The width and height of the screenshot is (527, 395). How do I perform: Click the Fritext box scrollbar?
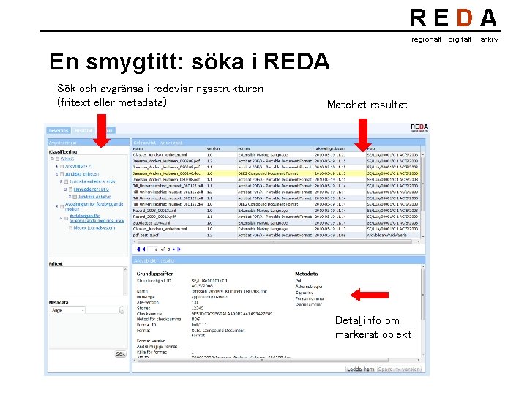125,281
